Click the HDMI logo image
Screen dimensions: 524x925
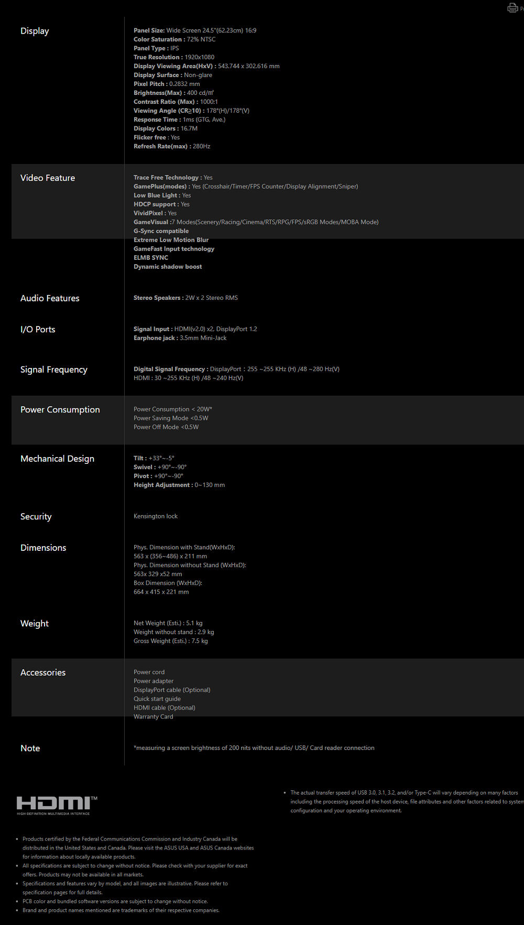click(x=57, y=805)
